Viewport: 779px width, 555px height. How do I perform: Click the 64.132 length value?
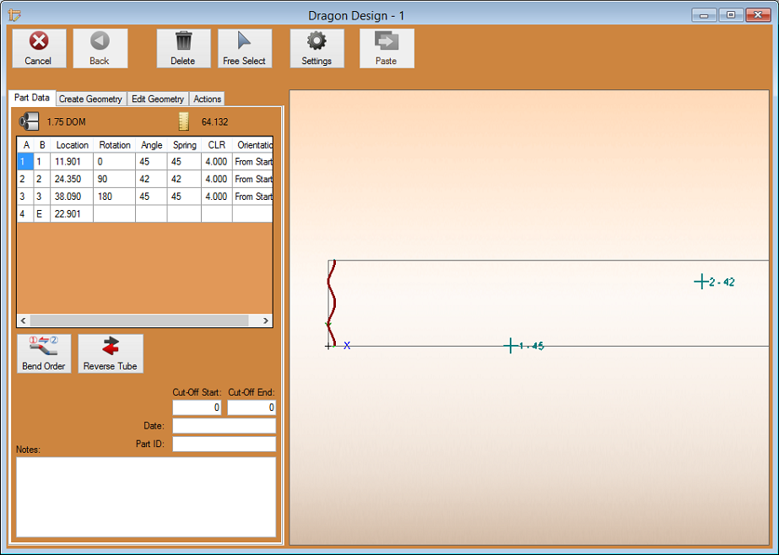coord(214,122)
